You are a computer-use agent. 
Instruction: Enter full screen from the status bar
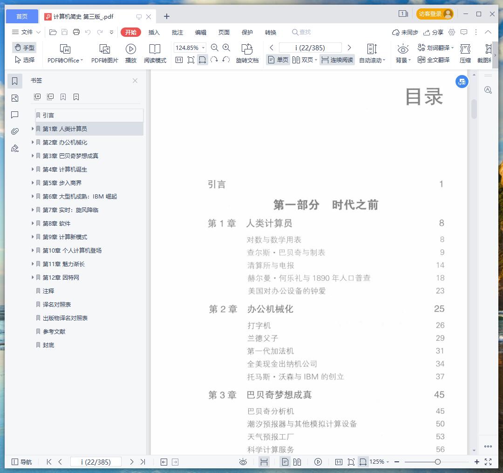(488, 462)
